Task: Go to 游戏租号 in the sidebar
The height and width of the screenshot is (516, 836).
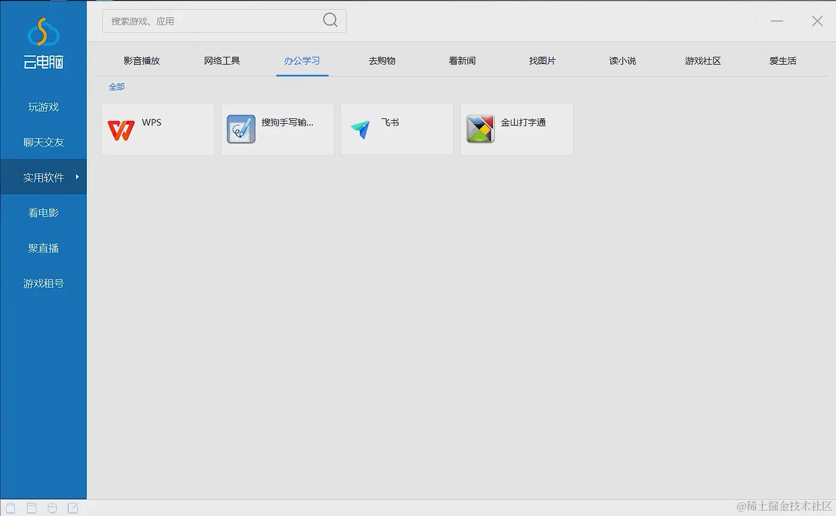Action: (42, 283)
